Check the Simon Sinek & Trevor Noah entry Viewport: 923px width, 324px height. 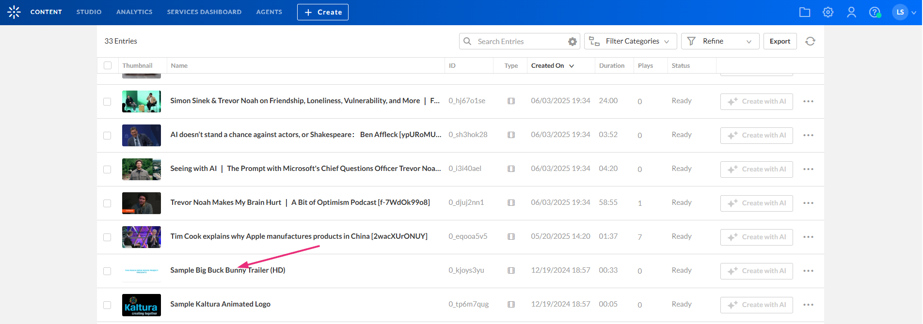tap(107, 102)
